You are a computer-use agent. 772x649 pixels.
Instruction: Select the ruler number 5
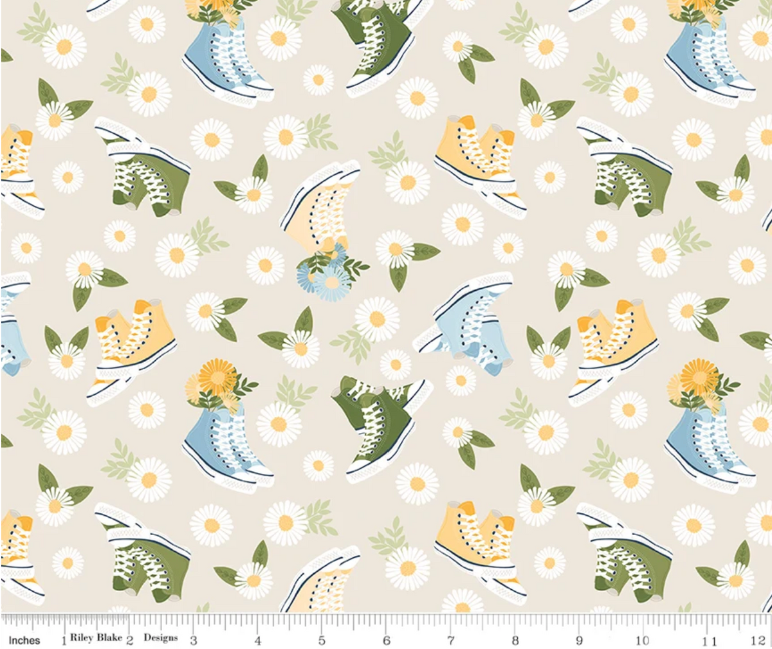(x=322, y=641)
